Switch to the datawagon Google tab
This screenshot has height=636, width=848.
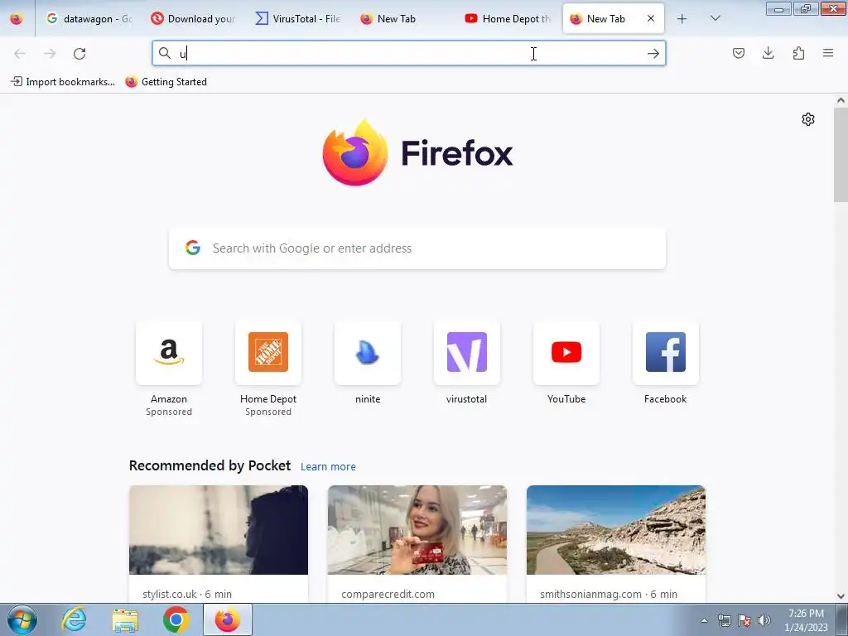point(89,19)
